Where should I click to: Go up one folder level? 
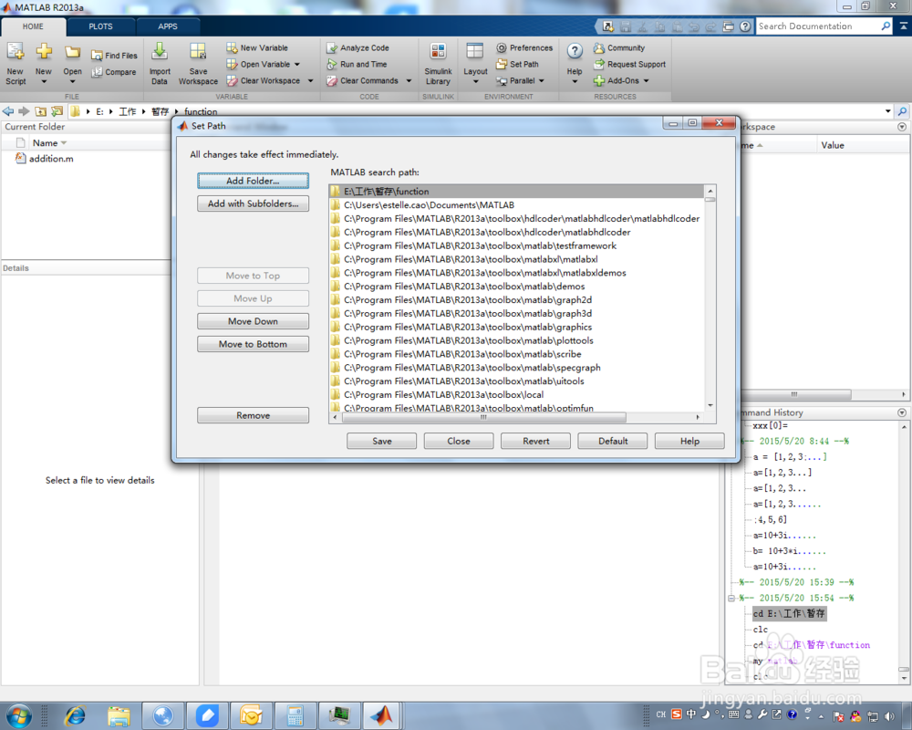click(x=40, y=111)
